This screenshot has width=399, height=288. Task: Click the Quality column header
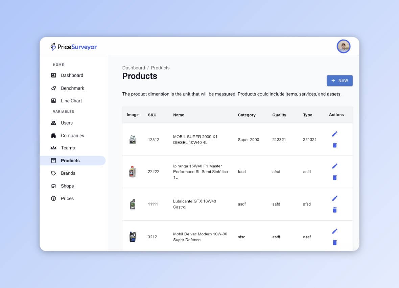tap(279, 115)
